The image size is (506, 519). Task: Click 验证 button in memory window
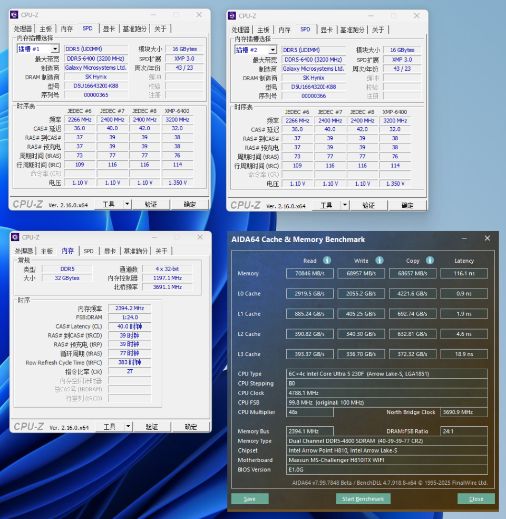(152, 427)
